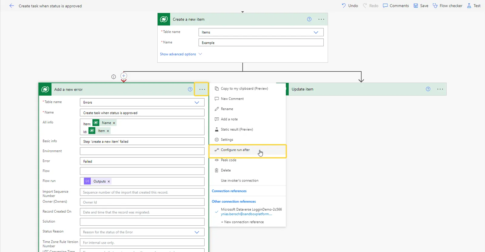Click the Owner Id field
Image resolution: width=485 pixels, height=252 pixels.
pos(142,202)
